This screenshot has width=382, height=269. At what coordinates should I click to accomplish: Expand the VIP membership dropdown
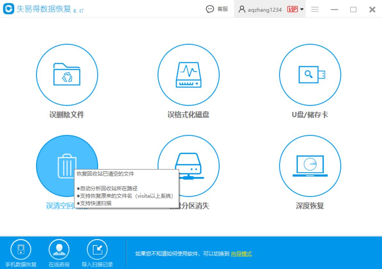click(302, 9)
